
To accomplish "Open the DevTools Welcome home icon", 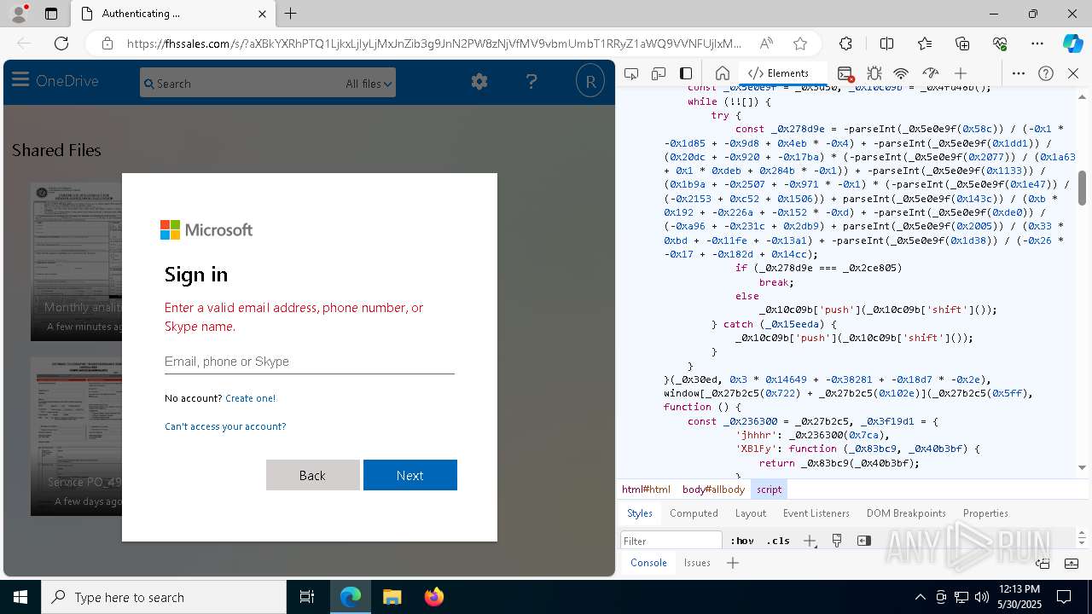I will click(x=722, y=73).
